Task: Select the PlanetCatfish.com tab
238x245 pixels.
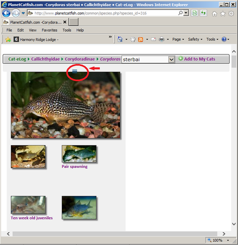Action: [x=35, y=22]
